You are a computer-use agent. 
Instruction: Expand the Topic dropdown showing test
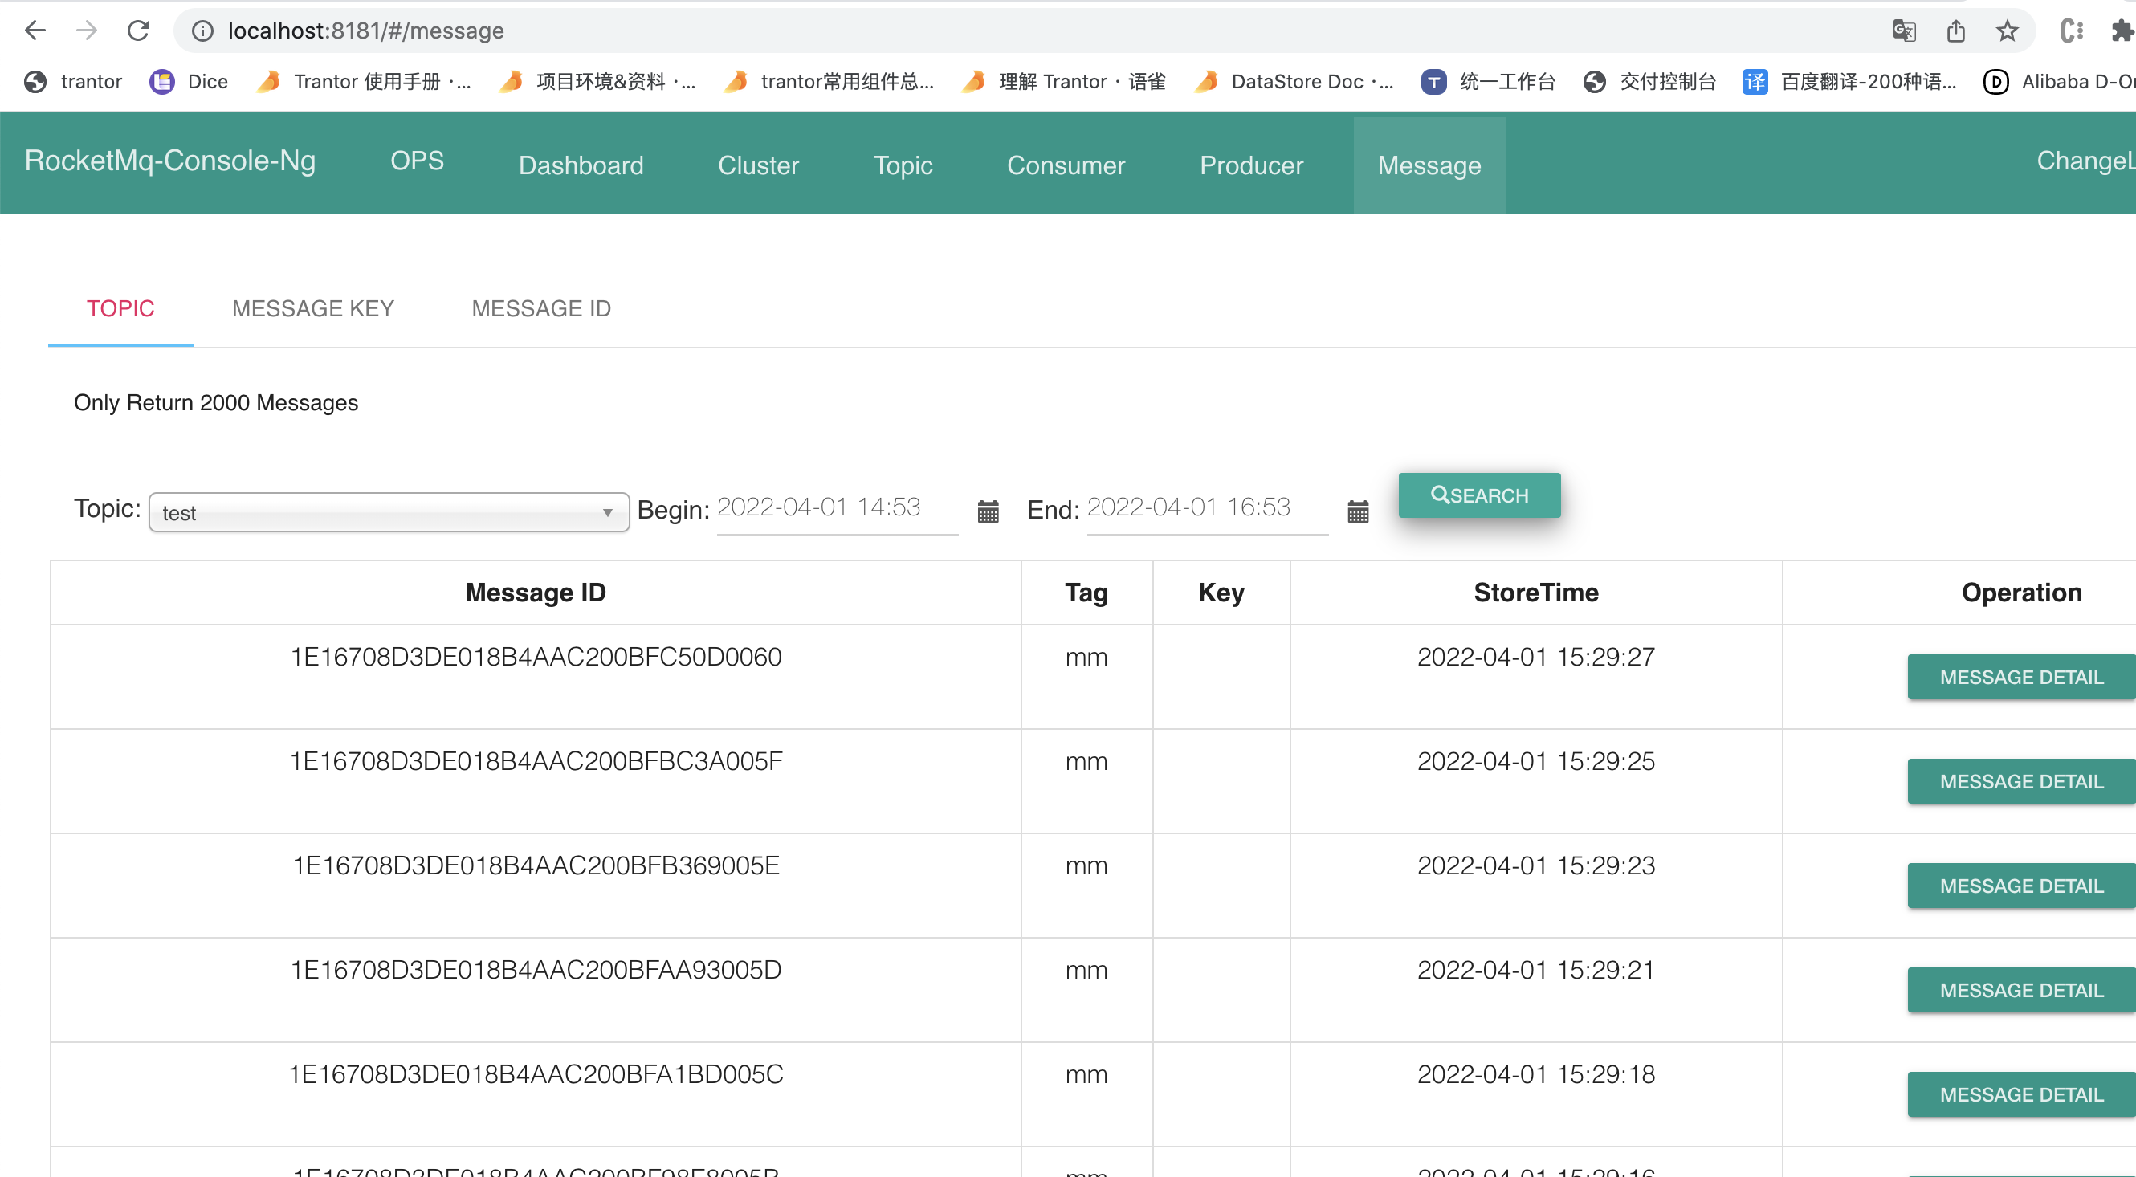[389, 512]
